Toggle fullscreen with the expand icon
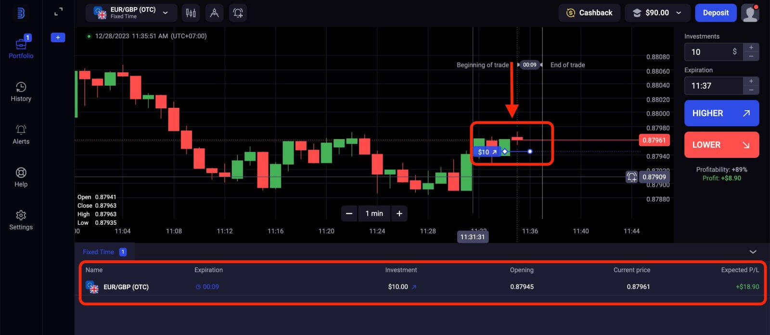The width and height of the screenshot is (770, 335). pyautogui.click(x=58, y=12)
